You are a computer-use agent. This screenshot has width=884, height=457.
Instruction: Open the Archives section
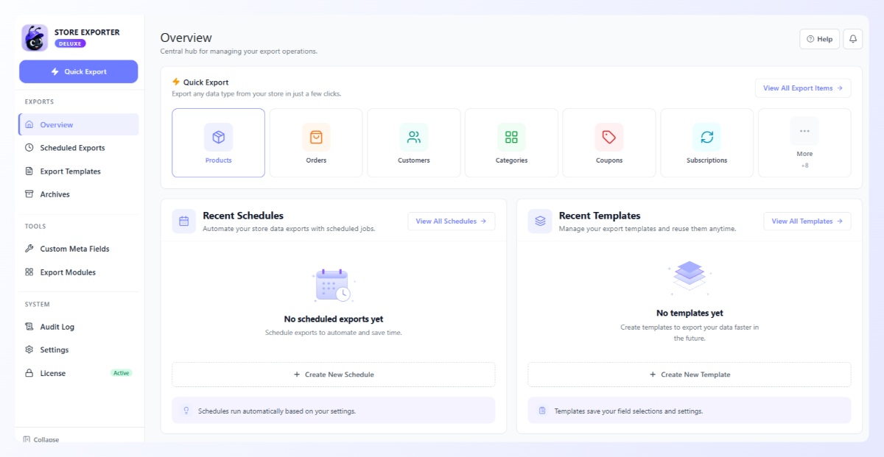pos(78,194)
